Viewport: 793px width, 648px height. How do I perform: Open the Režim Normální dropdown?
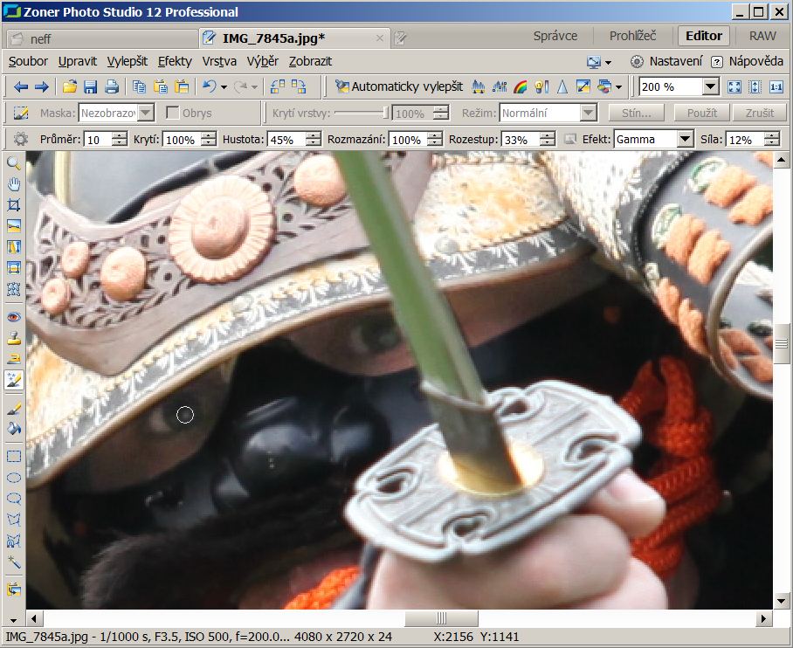coord(588,113)
